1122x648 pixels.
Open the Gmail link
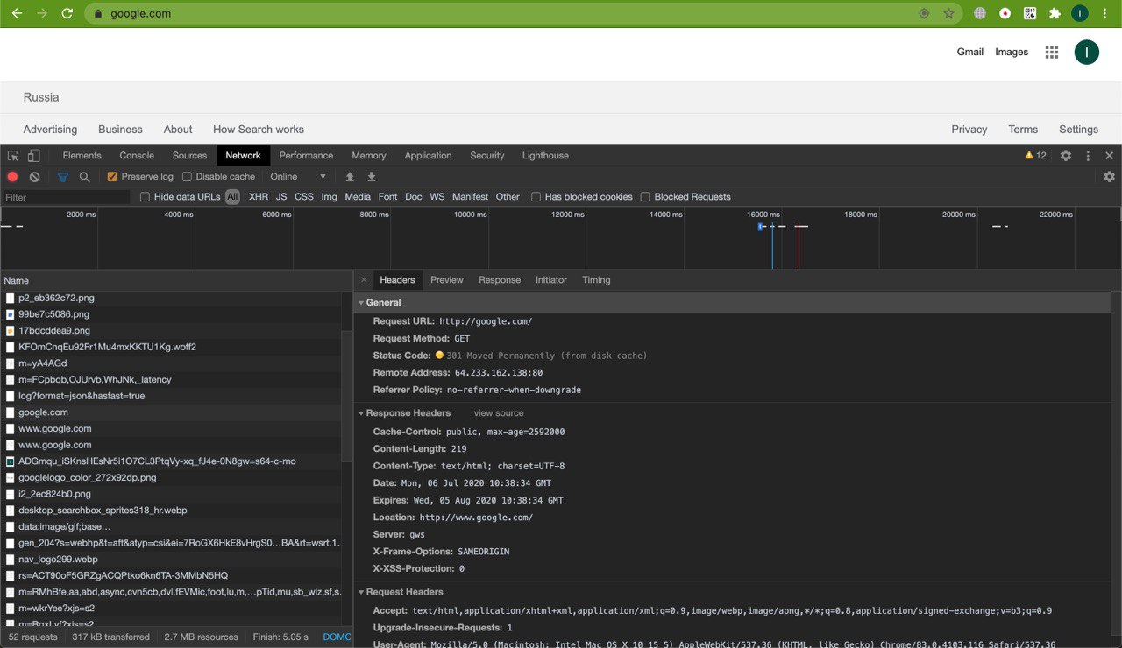tap(970, 52)
